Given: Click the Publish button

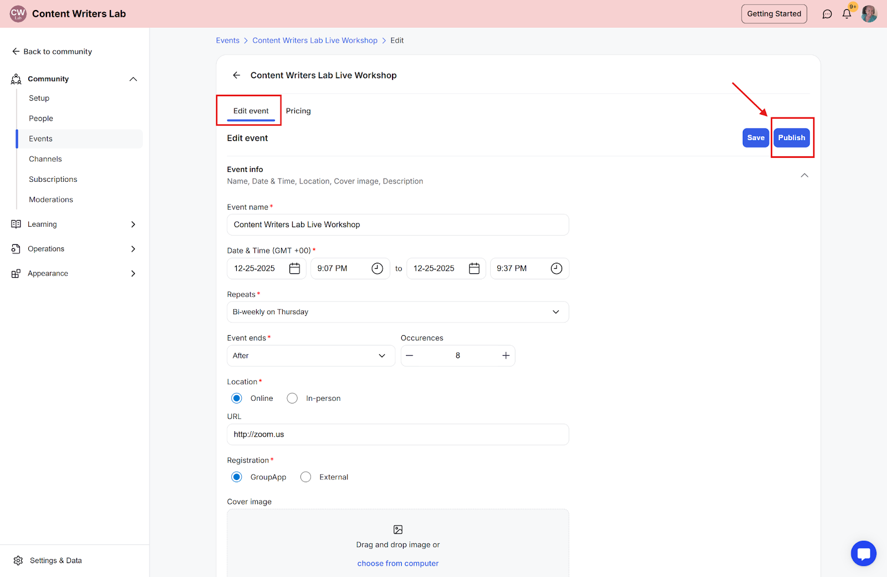Looking at the screenshot, I should (x=791, y=138).
